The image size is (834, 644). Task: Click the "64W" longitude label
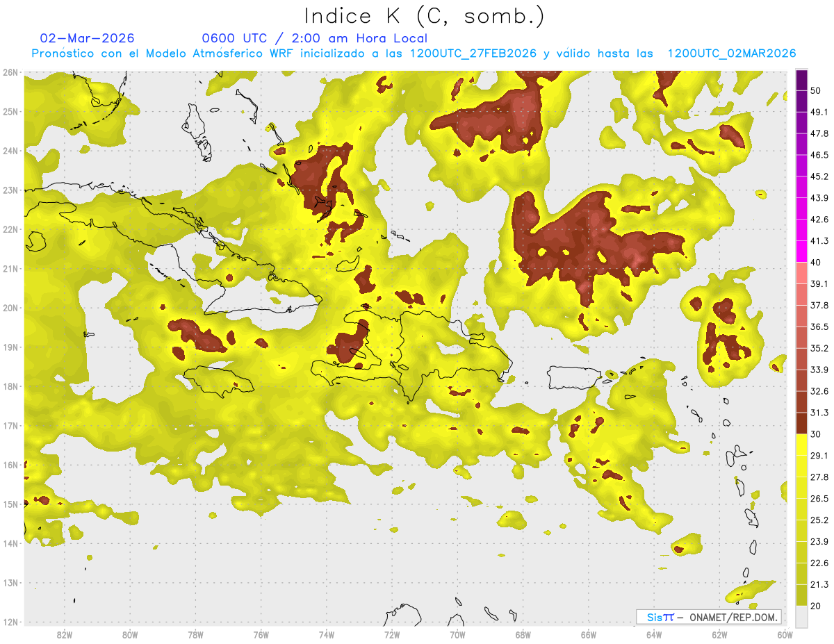(x=654, y=635)
